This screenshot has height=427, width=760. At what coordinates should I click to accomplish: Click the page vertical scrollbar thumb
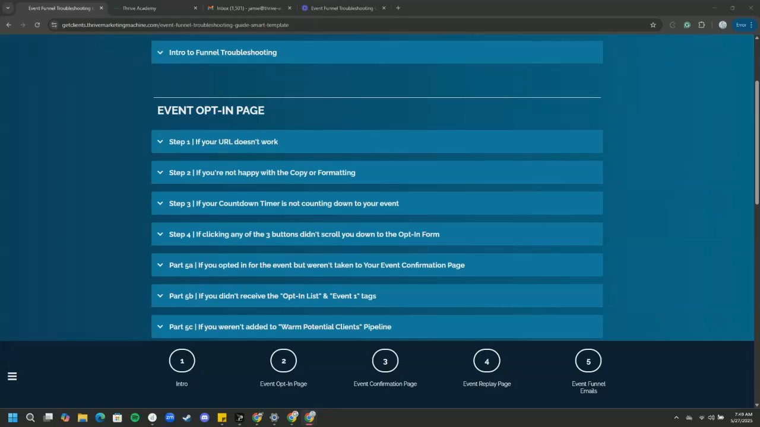point(756,142)
